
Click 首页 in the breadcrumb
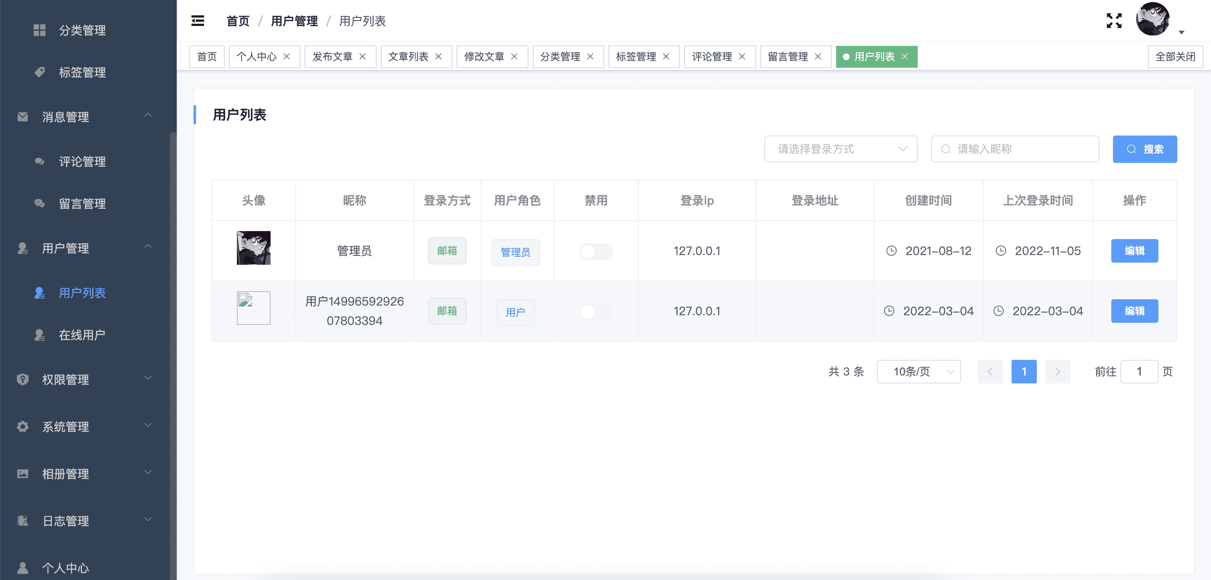238,21
